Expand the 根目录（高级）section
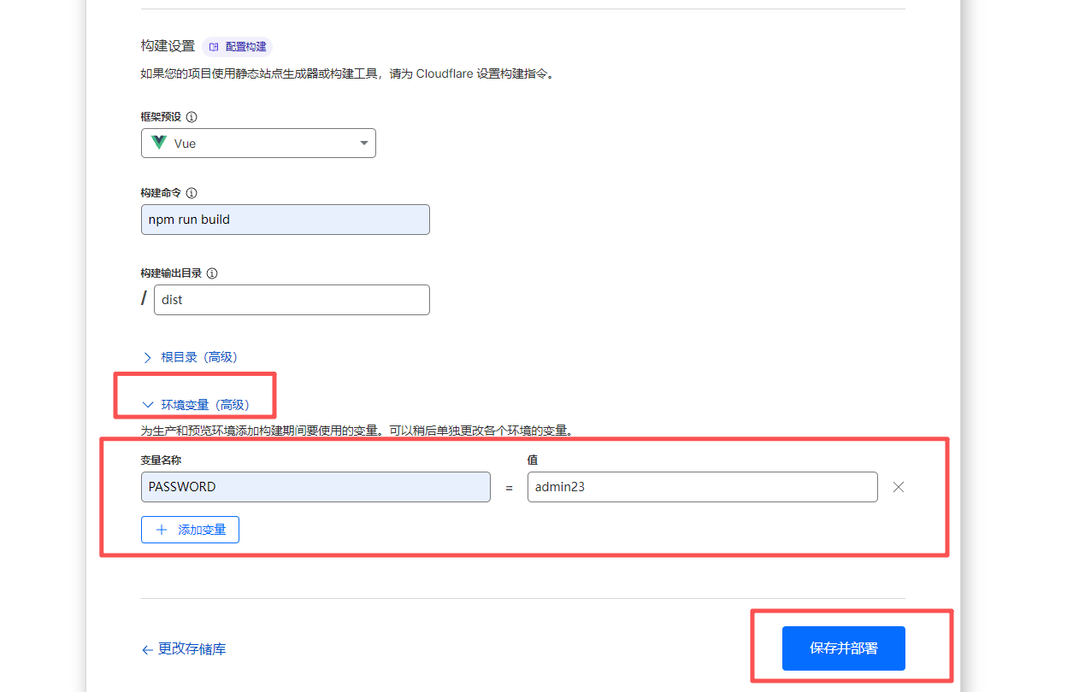The image size is (1073, 692). coord(199,357)
